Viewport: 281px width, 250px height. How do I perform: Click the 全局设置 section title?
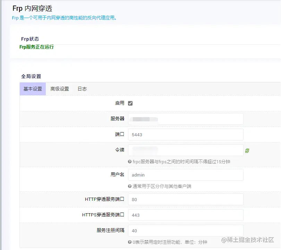31,76
